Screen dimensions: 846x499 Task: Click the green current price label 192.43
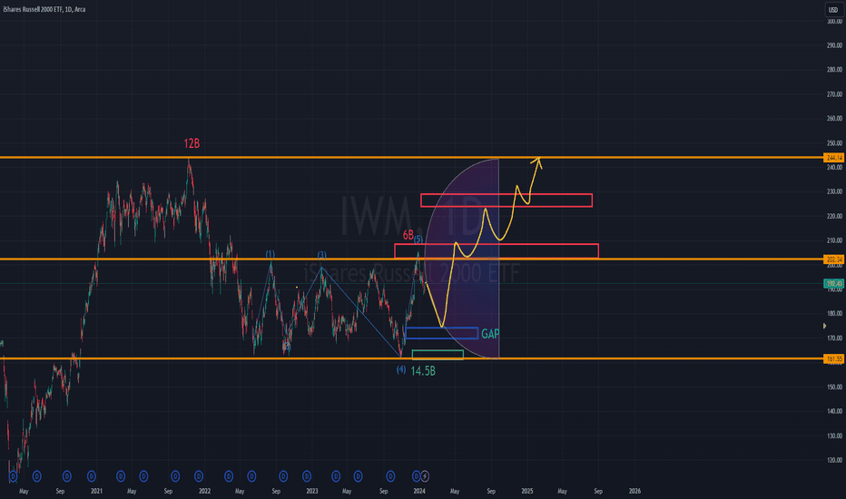tap(834, 284)
